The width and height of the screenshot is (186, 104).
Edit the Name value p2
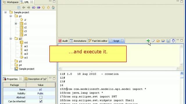pyautogui.click(x=41, y=90)
